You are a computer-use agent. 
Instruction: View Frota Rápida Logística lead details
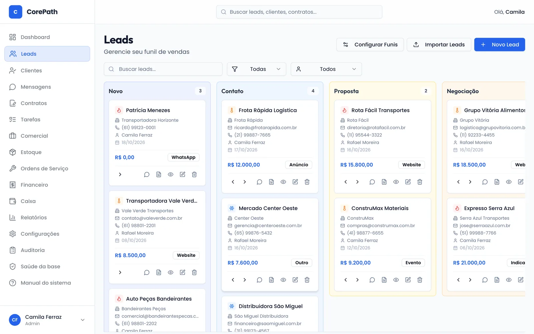click(x=283, y=182)
